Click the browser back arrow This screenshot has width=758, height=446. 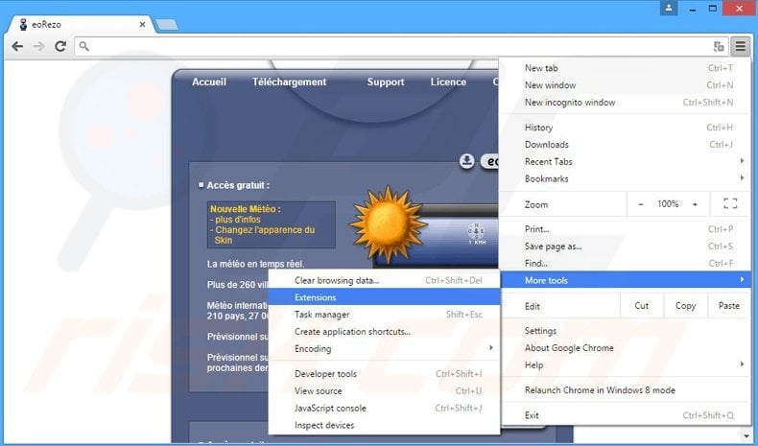[17, 46]
